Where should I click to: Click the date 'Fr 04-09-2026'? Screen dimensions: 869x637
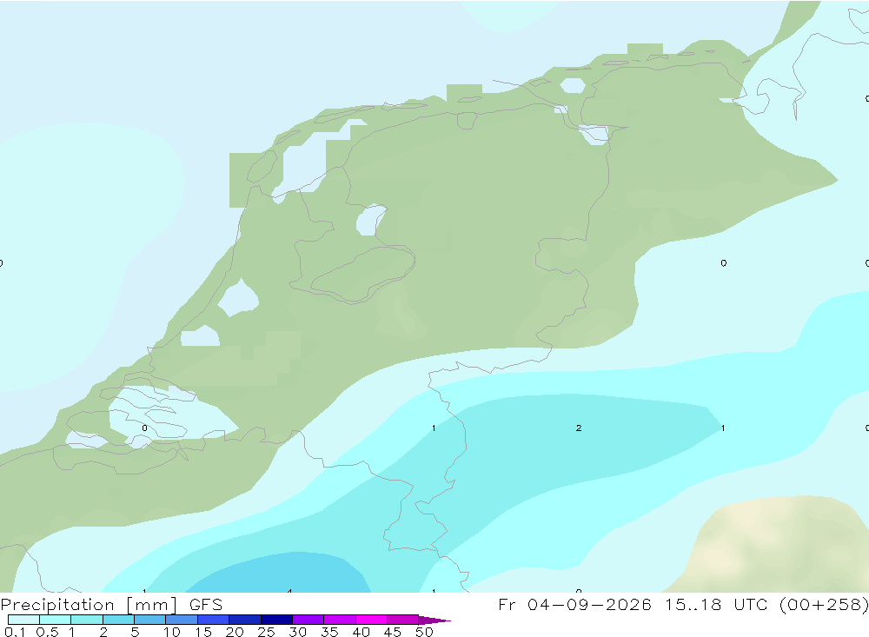[574, 604]
